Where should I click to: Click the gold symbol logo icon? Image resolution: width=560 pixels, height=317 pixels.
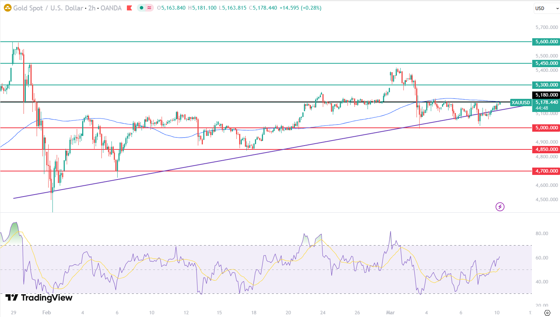pos(7,8)
